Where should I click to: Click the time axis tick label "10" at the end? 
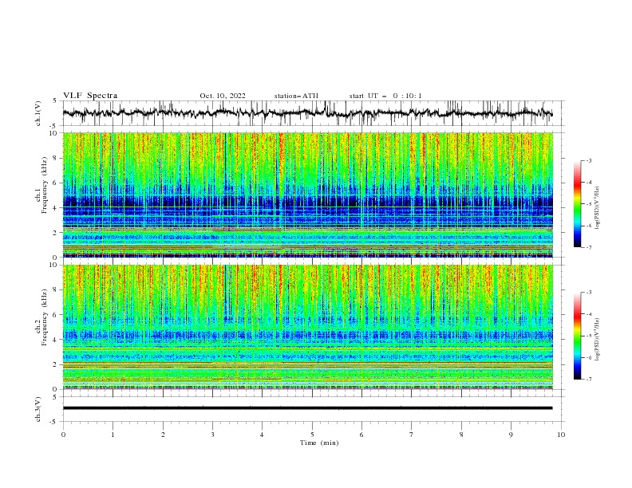(x=561, y=435)
